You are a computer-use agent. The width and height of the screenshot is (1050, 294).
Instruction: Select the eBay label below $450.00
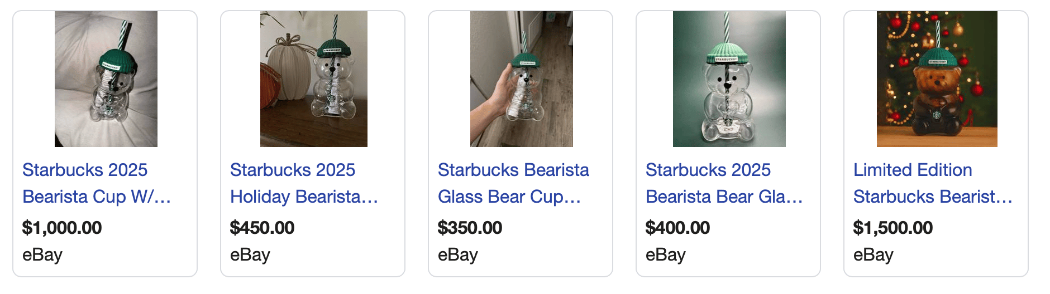tap(250, 254)
